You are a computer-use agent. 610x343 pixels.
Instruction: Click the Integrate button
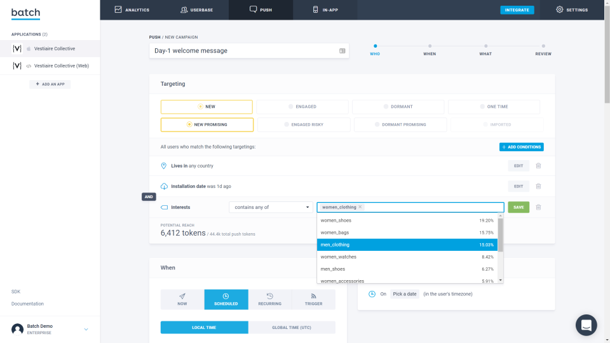pos(517,10)
